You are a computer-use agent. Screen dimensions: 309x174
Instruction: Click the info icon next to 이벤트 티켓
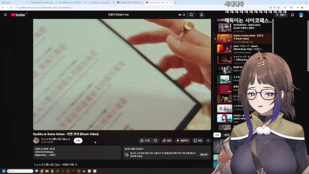point(76,165)
